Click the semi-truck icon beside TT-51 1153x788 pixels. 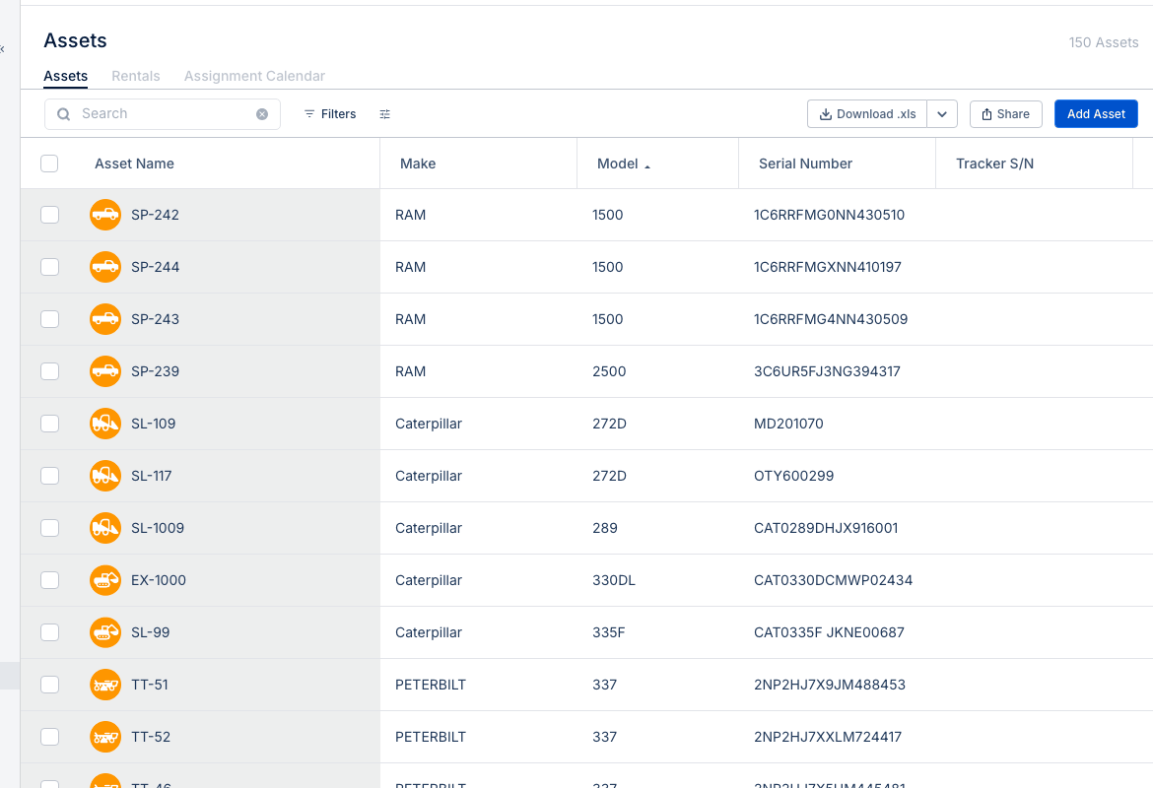point(105,685)
